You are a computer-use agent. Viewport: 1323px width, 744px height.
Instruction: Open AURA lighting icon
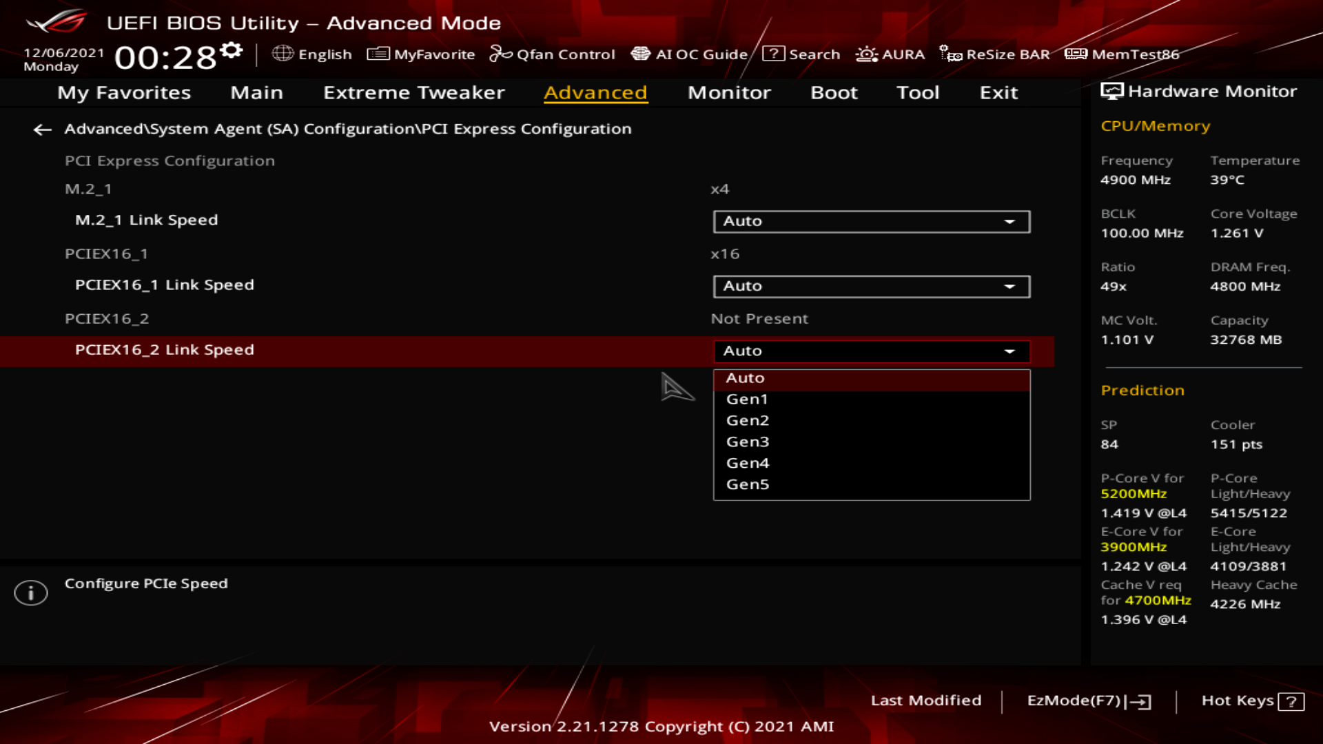(866, 54)
